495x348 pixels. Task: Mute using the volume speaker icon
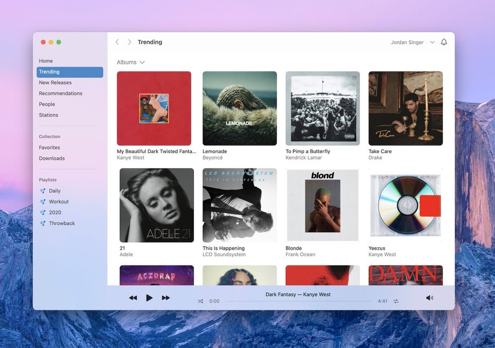click(430, 297)
